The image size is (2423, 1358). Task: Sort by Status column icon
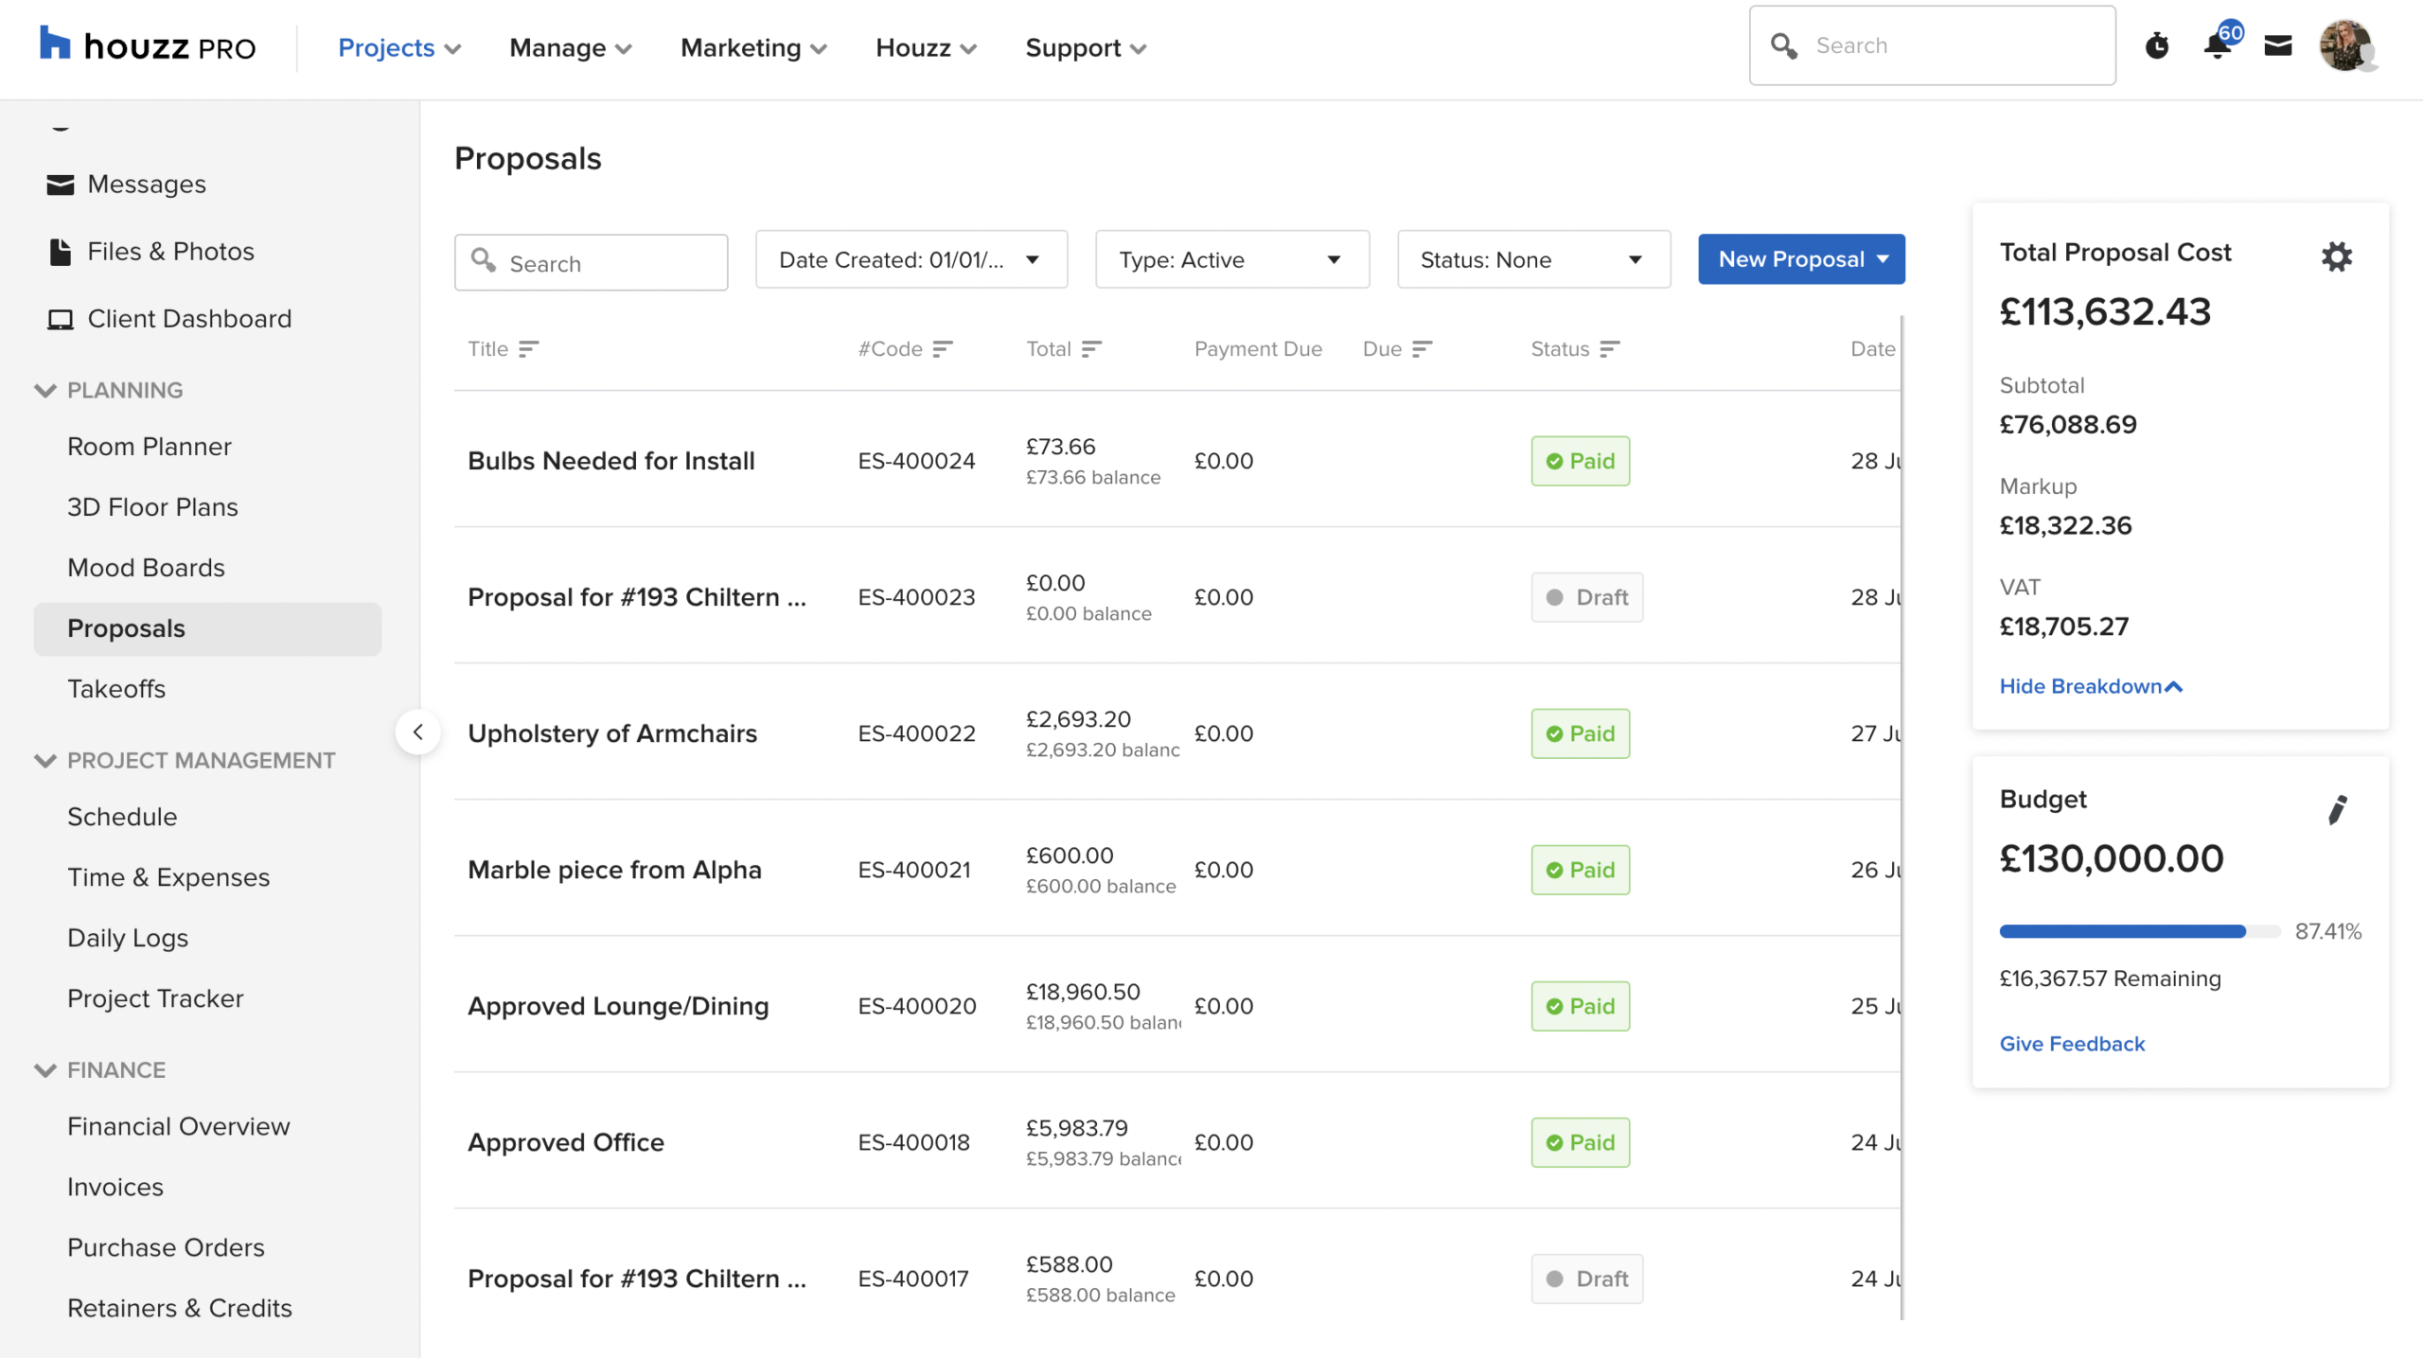tap(1609, 349)
